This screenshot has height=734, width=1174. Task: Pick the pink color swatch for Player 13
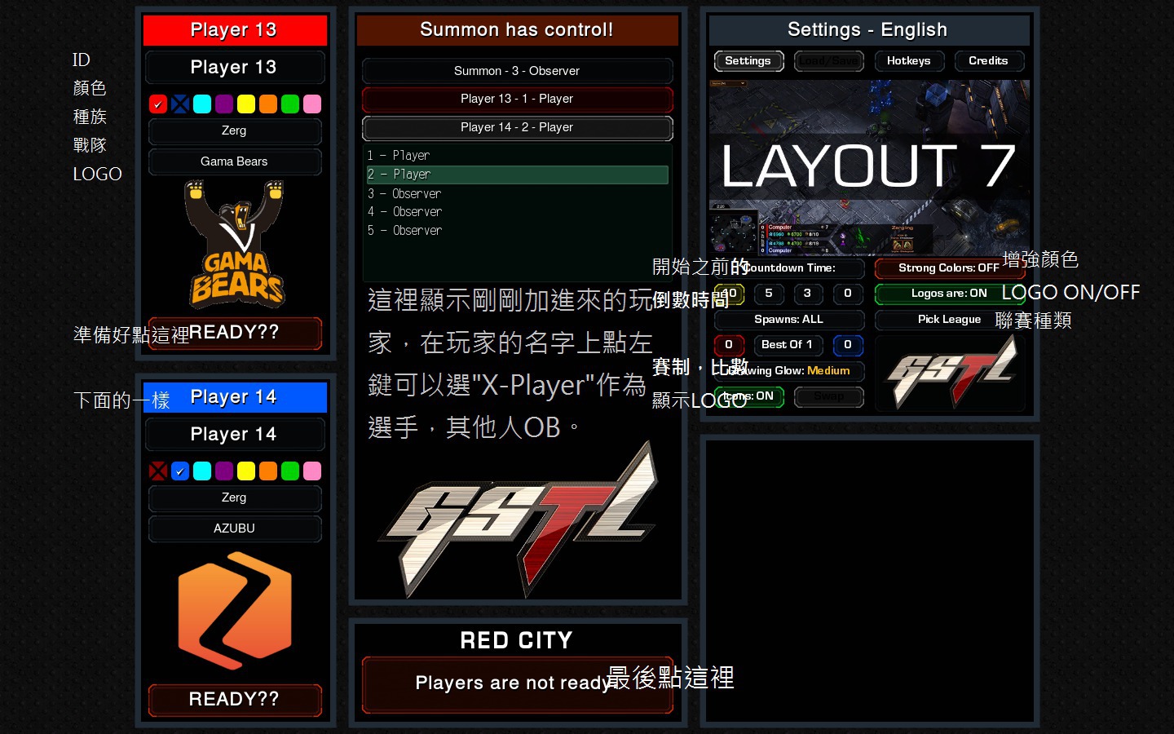(312, 104)
